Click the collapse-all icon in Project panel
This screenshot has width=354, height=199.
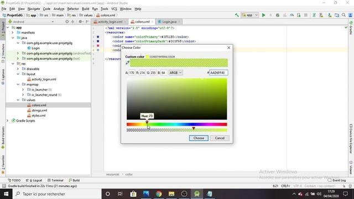click(72, 22)
